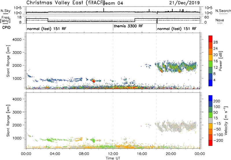Click the 'CPID' row label
Viewport: 231px width, 160px height.
tap(6, 27)
